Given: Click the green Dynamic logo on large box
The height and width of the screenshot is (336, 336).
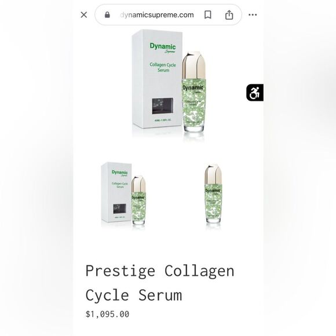Looking at the screenshot, I should click(163, 48).
